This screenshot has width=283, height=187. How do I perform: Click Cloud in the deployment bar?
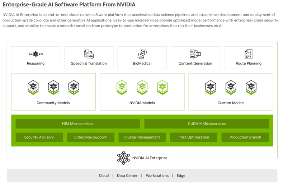[104, 176]
